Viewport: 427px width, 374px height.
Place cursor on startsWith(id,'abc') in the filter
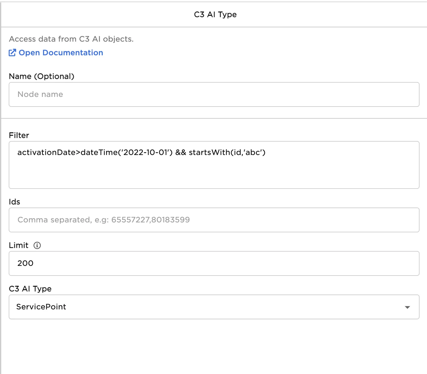tap(227, 153)
